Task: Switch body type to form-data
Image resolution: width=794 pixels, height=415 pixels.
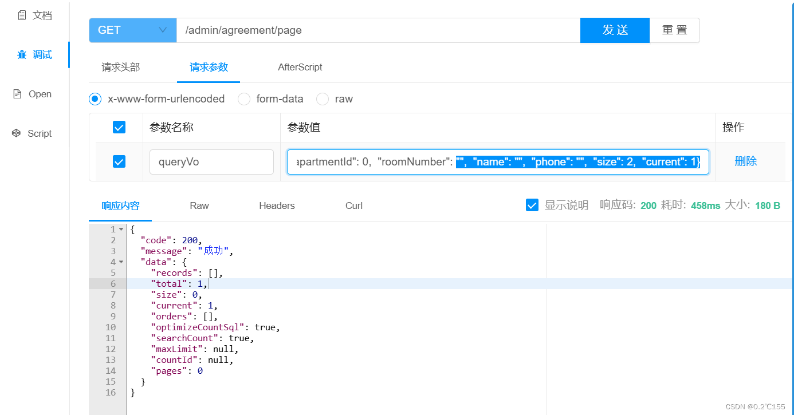Action: [244, 98]
